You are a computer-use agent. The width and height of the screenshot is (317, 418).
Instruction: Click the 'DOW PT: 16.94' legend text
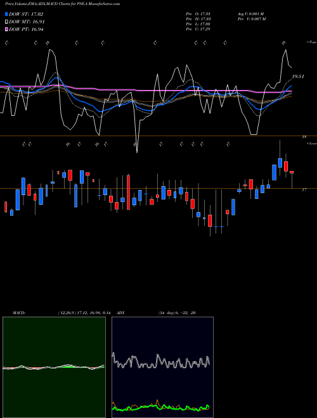click(x=26, y=29)
